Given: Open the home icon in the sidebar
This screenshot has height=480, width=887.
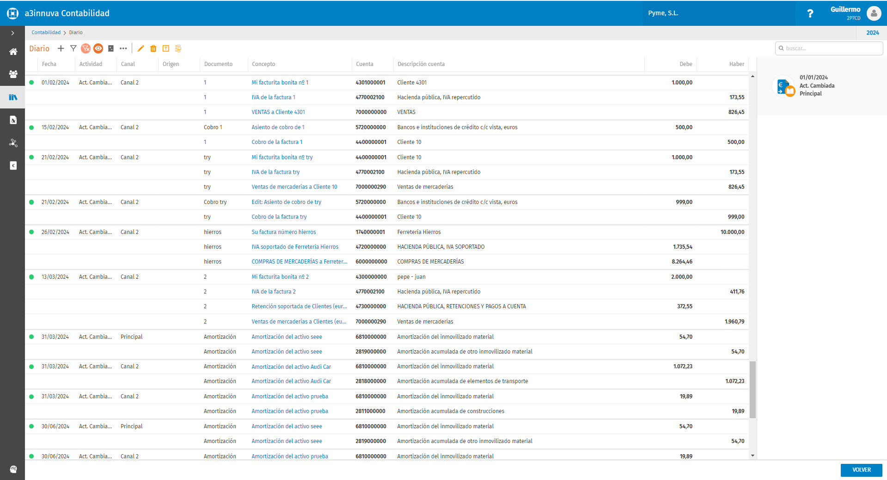Looking at the screenshot, I should point(13,52).
